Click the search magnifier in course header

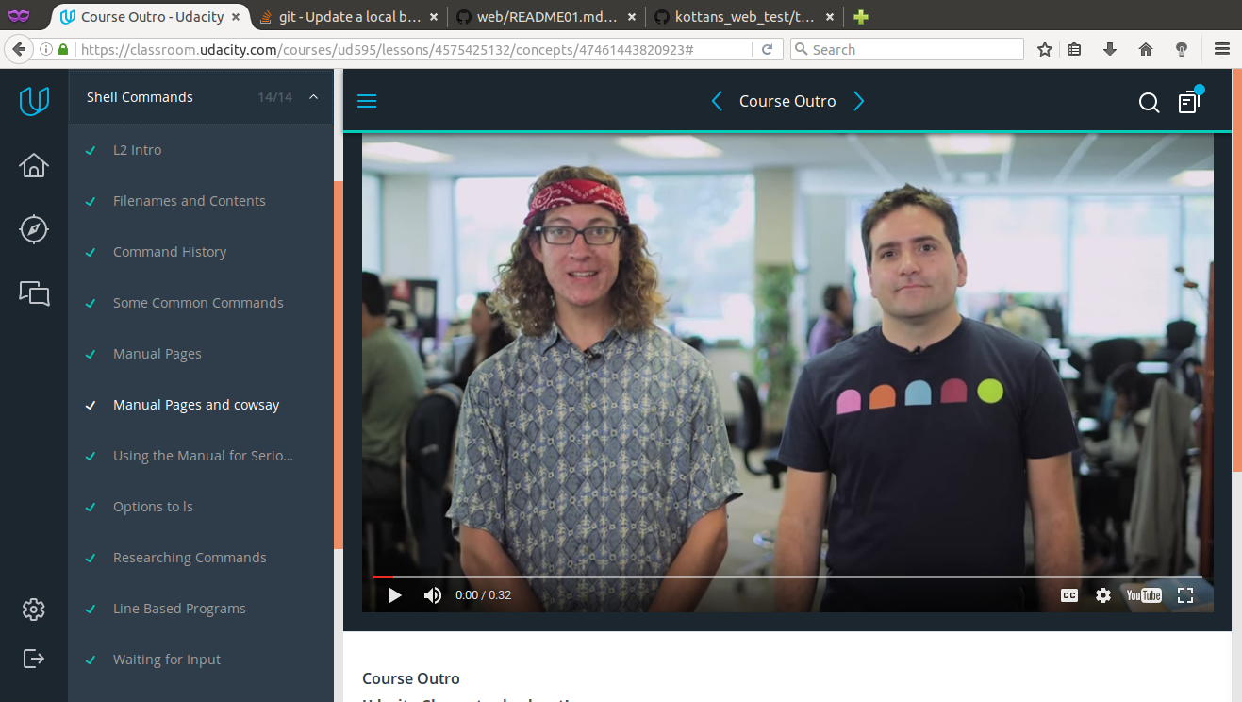[x=1149, y=103]
